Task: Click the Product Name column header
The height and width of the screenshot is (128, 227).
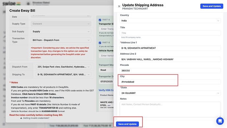Action: 107,95
